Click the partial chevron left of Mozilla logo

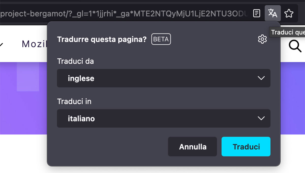(x=2, y=45)
